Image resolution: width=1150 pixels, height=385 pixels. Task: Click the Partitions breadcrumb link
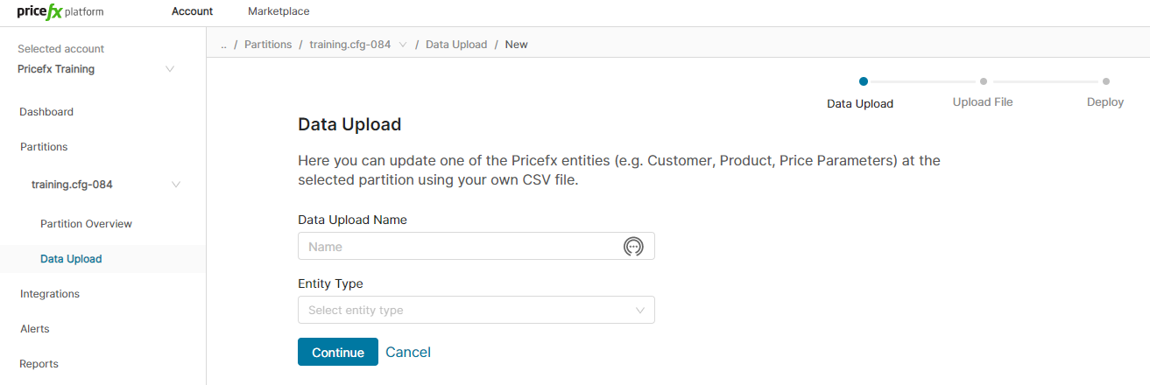(268, 45)
